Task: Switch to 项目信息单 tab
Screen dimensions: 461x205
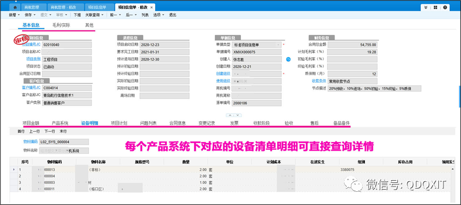Action: tap(99, 7)
